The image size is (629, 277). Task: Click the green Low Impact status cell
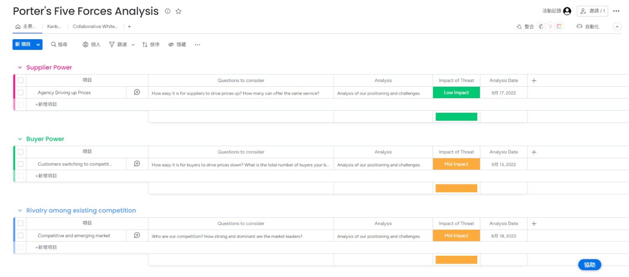tap(456, 92)
